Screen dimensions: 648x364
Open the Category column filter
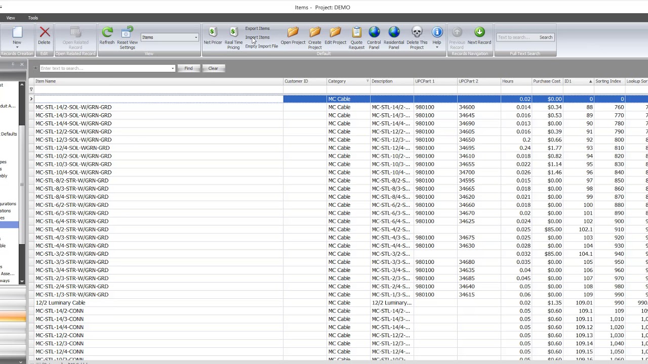click(368, 81)
